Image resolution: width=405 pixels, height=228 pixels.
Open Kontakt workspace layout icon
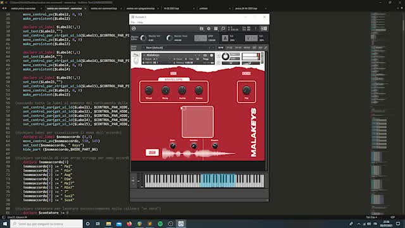(x=216, y=28)
